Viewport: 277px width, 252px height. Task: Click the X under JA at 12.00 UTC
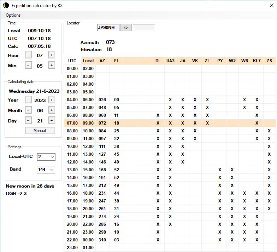(x=183, y=162)
